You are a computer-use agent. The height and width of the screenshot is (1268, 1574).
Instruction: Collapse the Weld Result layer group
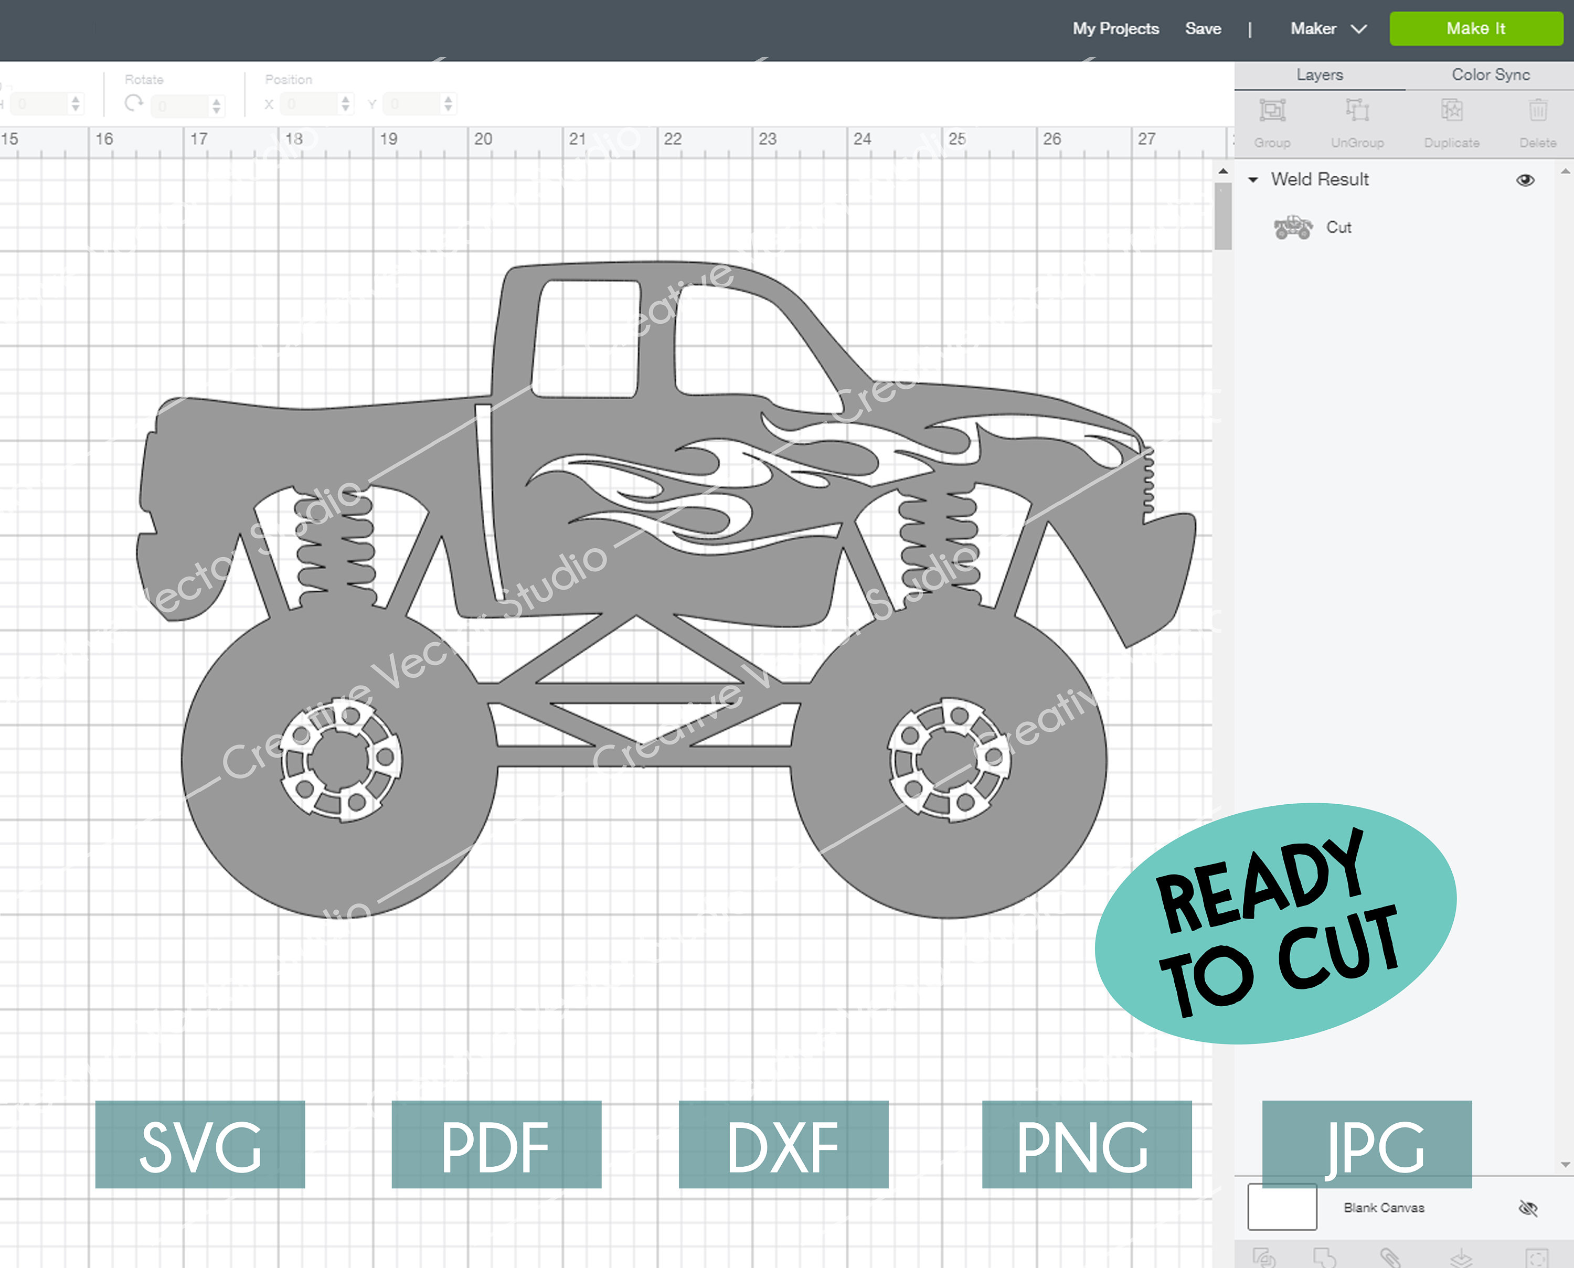click(1253, 180)
